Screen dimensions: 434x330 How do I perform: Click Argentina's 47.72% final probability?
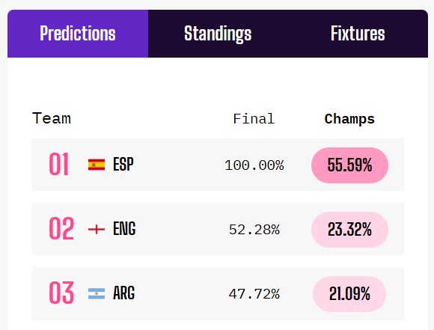click(254, 294)
